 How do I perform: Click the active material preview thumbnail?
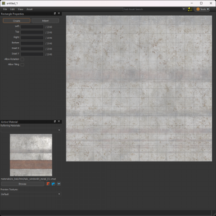pyautogui.click(x=31, y=155)
